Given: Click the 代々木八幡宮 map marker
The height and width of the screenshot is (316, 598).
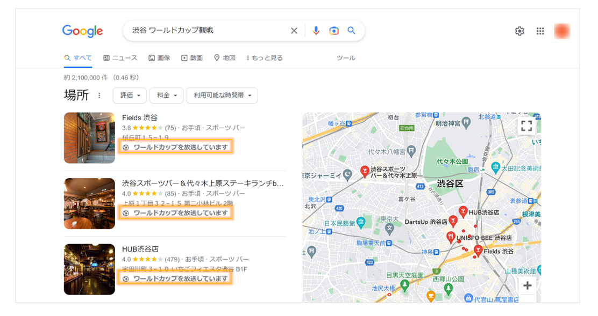Looking at the screenshot, I should (x=411, y=151).
